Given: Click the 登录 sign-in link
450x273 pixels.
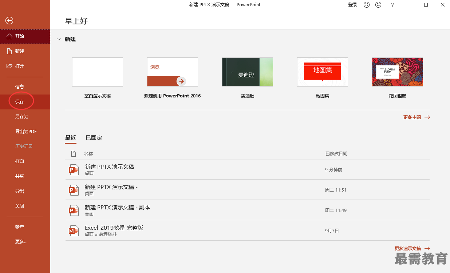Looking at the screenshot, I should (353, 5).
